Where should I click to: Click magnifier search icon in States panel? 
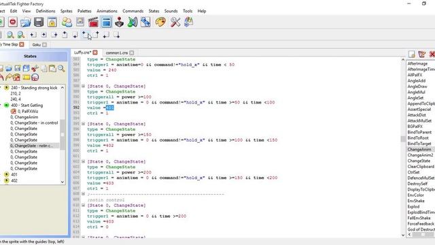click(61, 68)
